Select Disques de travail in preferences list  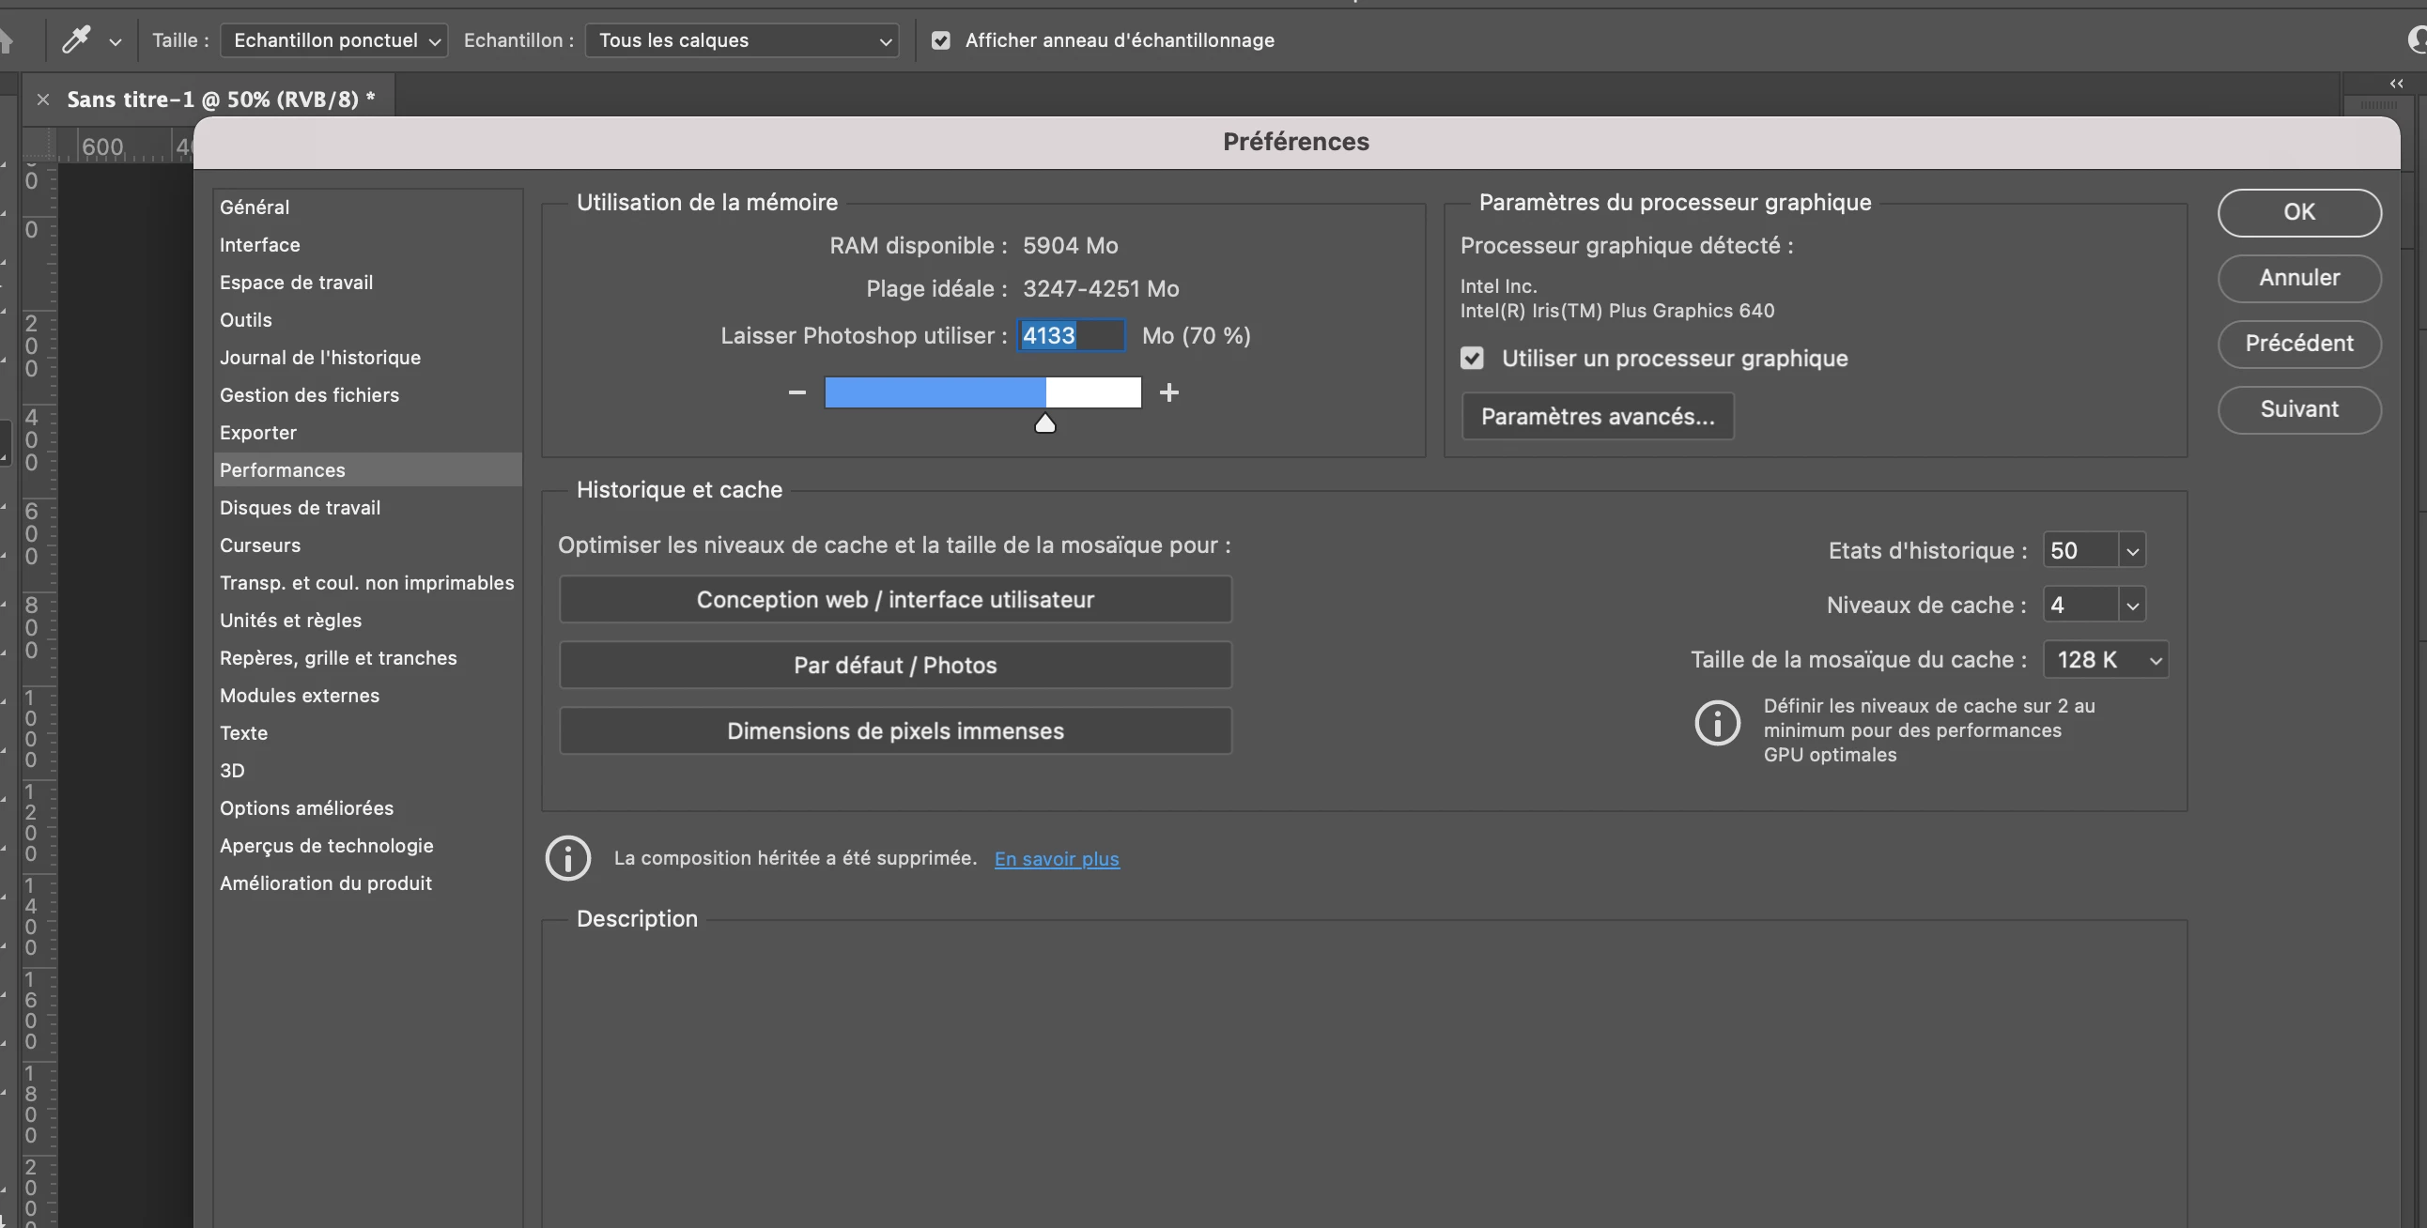pos(300,508)
